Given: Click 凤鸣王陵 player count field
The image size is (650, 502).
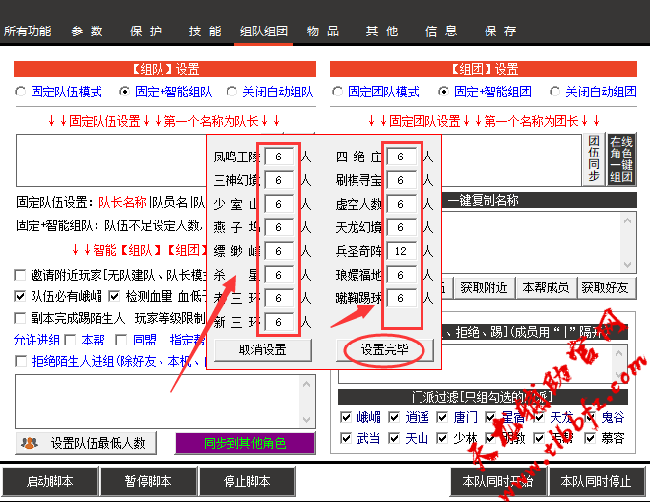Looking at the screenshot, I should pyautogui.click(x=280, y=157).
